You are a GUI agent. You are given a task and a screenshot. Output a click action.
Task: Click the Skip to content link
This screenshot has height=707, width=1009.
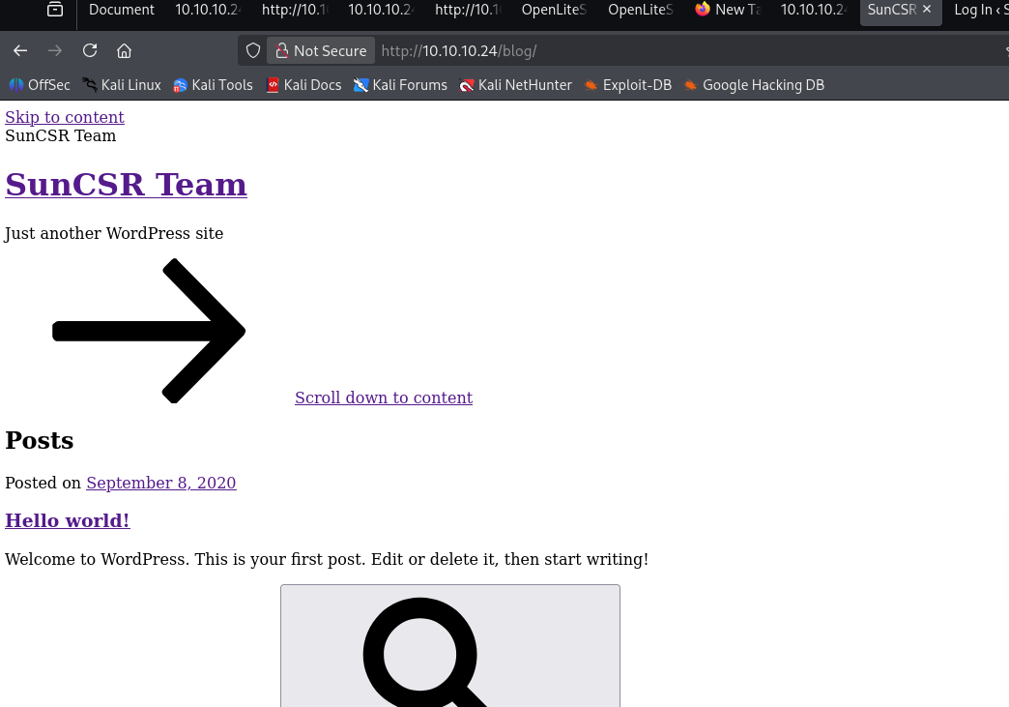(65, 117)
